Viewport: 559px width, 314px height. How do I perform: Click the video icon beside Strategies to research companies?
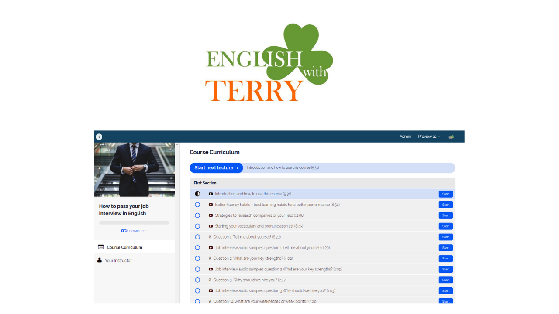(x=211, y=215)
